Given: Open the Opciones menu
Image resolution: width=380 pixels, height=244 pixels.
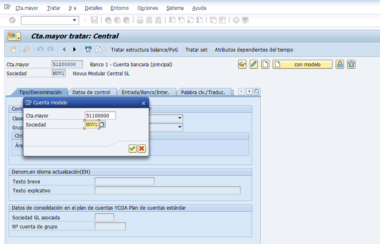Looking at the screenshot, I should [x=148, y=8].
